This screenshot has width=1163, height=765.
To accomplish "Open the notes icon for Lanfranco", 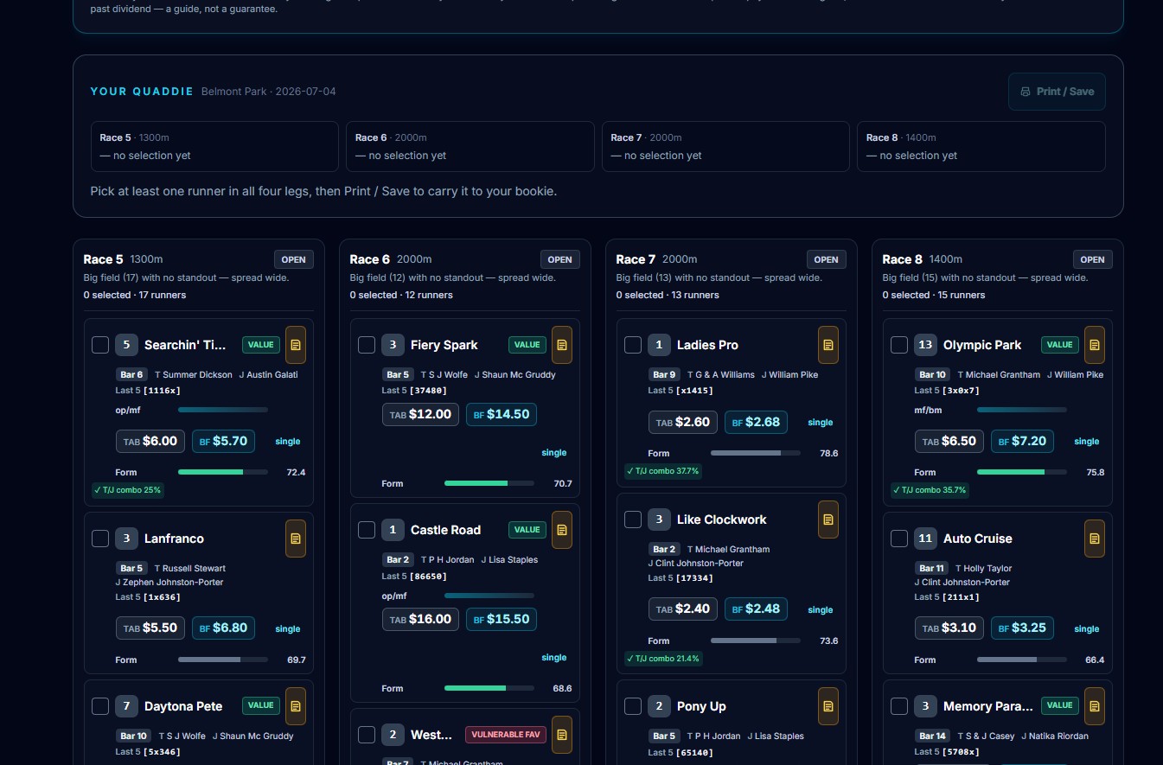I will pyautogui.click(x=296, y=539).
